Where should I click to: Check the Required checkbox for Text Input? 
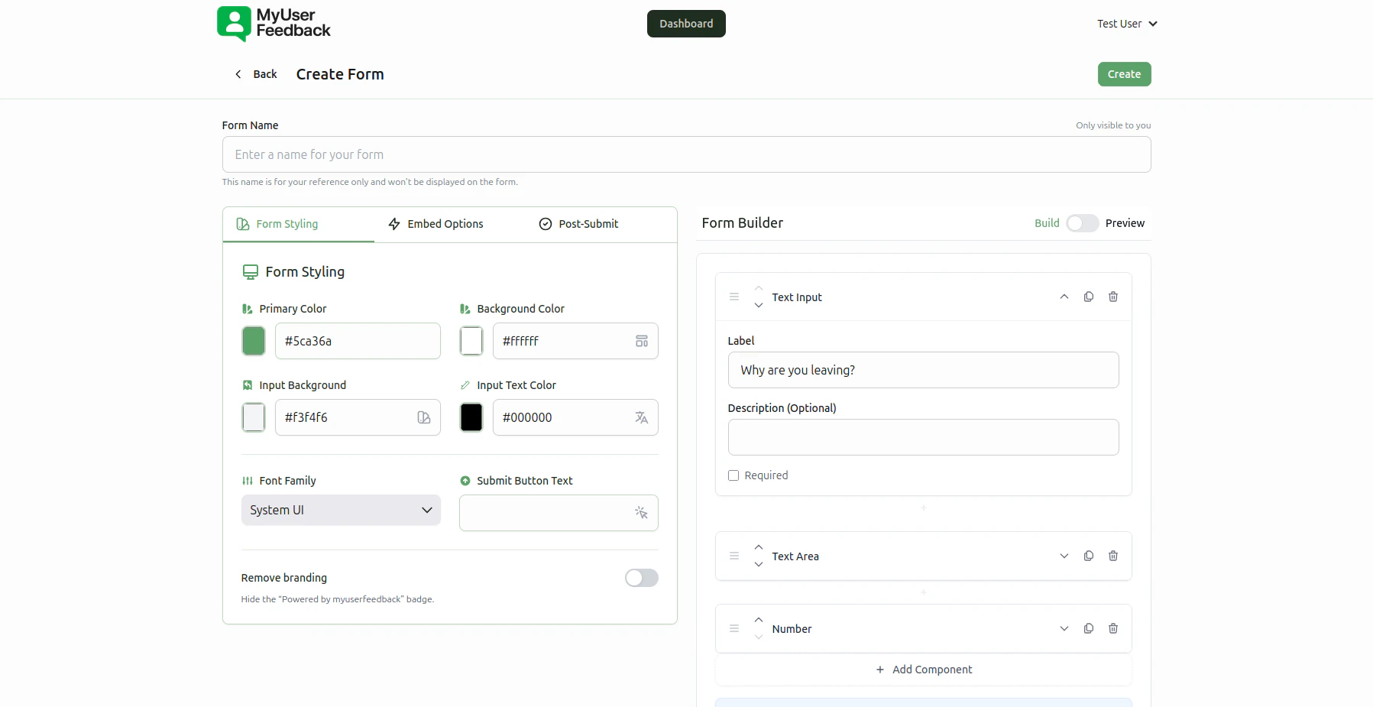pos(733,475)
